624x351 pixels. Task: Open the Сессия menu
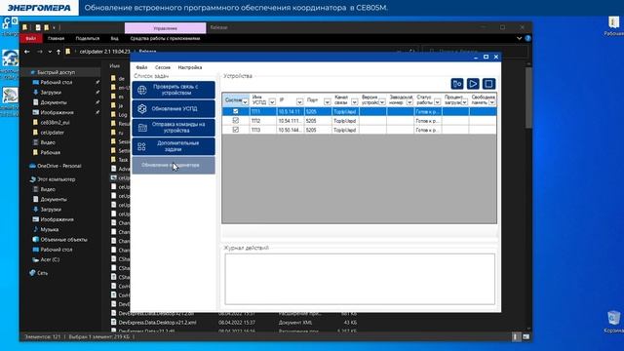pyautogui.click(x=163, y=67)
